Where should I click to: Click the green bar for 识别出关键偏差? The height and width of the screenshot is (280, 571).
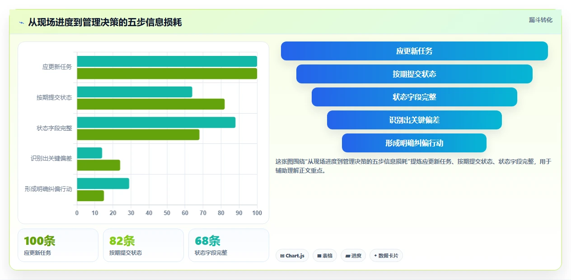[98, 165]
